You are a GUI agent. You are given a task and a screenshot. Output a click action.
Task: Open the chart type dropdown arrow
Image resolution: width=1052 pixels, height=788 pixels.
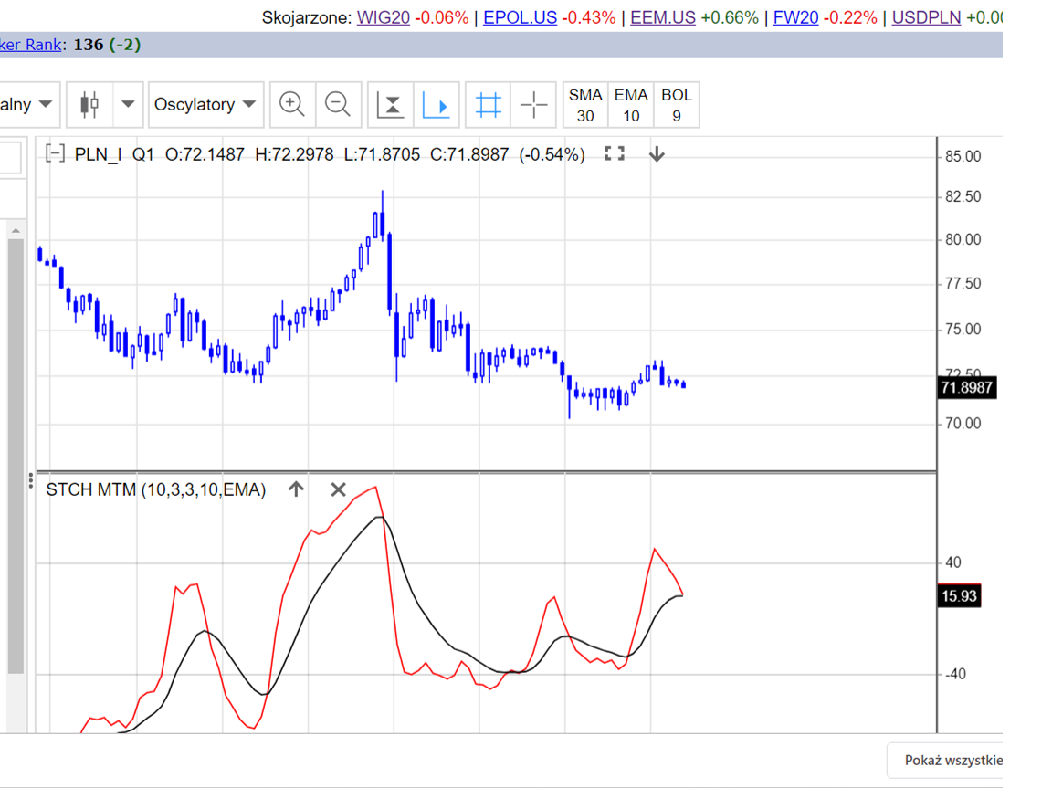129,105
